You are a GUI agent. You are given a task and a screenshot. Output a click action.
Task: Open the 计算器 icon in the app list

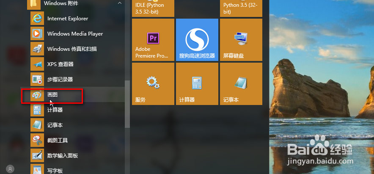[x=37, y=110]
